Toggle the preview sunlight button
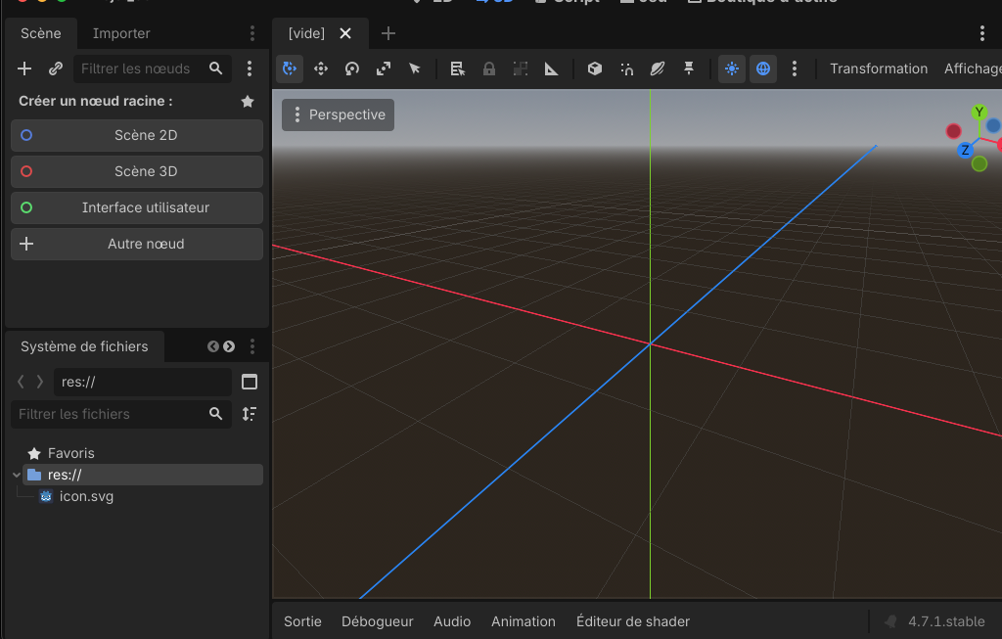 (x=732, y=68)
